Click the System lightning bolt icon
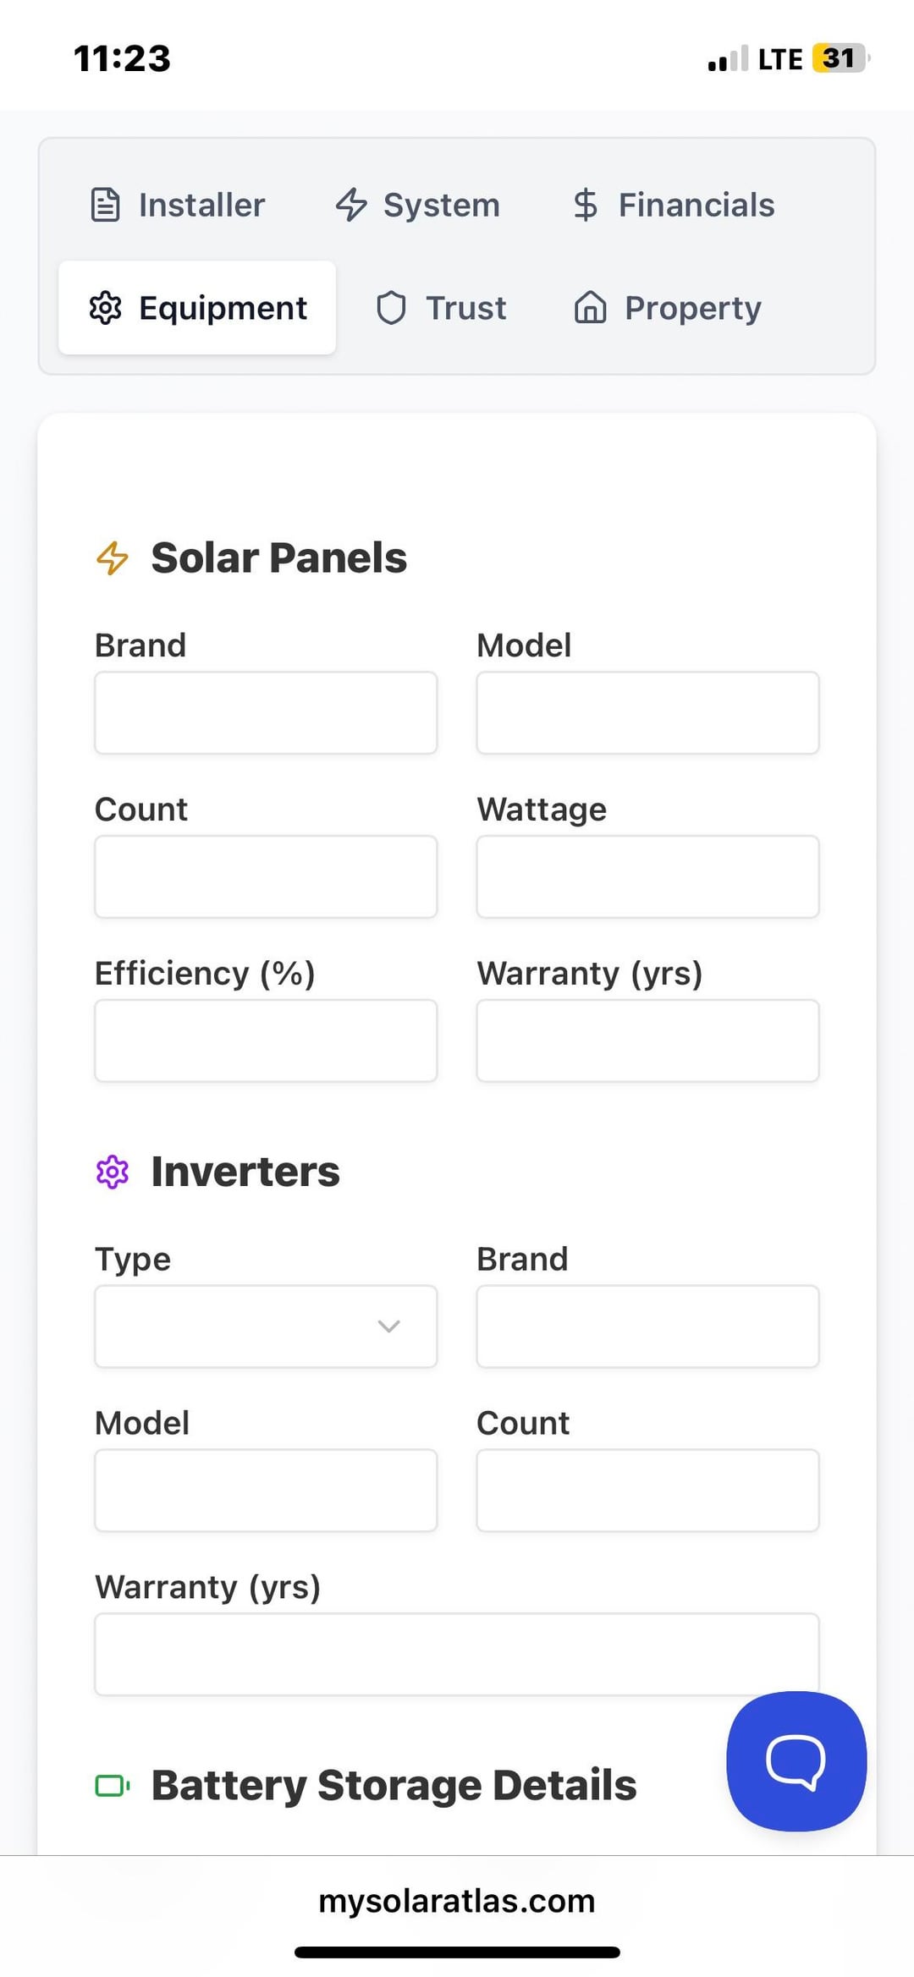914x1977 pixels. (x=351, y=205)
